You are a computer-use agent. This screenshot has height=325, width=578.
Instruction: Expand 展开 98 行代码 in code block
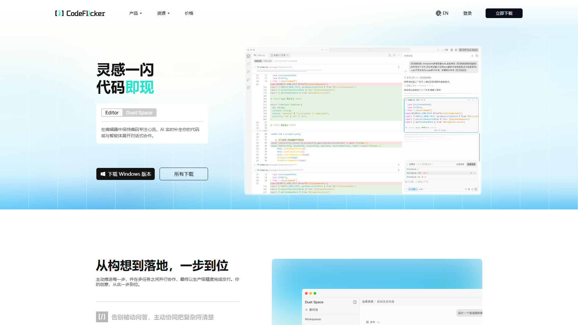point(441,130)
